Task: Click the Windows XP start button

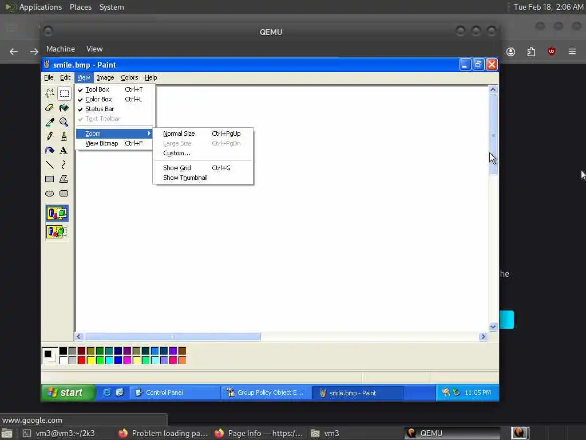Action: 68,392
